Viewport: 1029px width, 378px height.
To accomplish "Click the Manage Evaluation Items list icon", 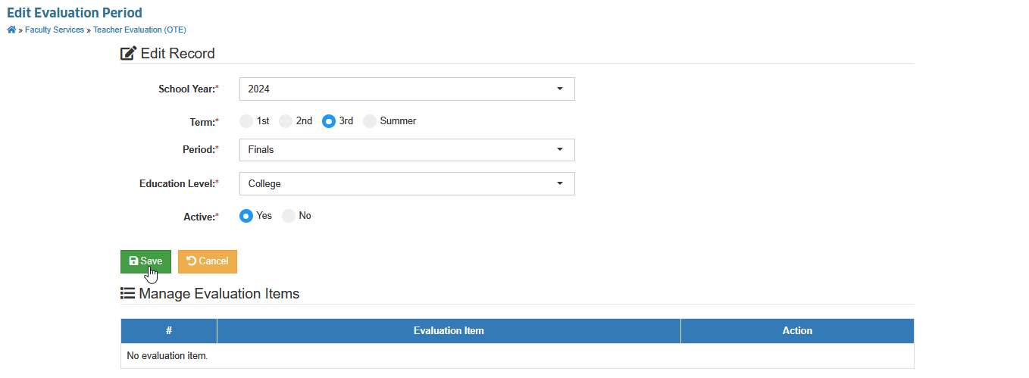I will coord(127,293).
